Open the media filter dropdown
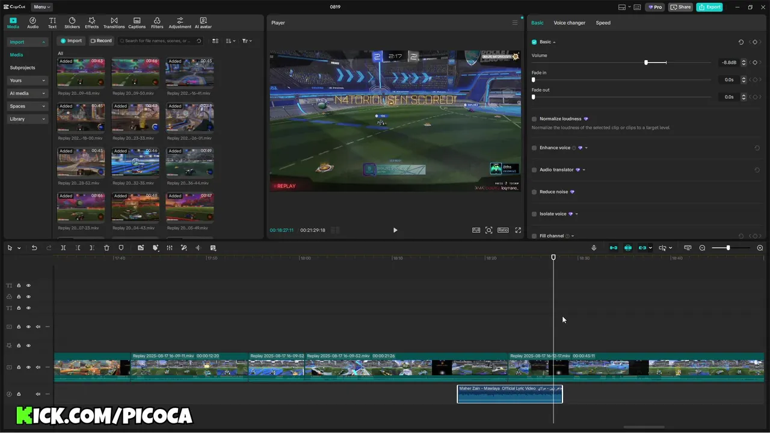The width and height of the screenshot is (770, 433). (x=247, y=41)
